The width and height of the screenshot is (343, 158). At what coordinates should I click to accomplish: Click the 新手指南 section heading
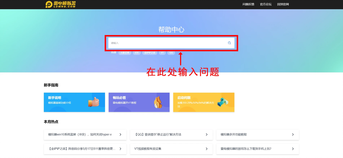point(51,85)
